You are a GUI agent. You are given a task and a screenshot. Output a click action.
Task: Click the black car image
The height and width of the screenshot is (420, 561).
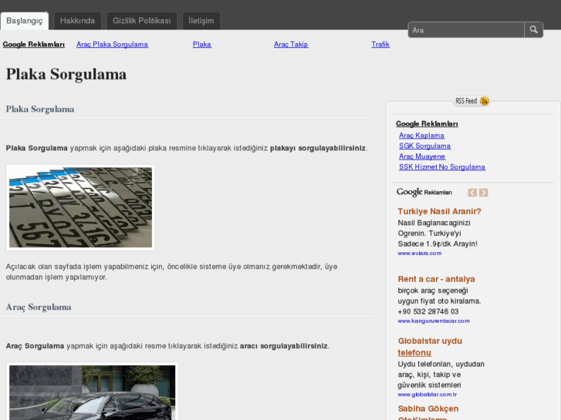click(93, 391)
